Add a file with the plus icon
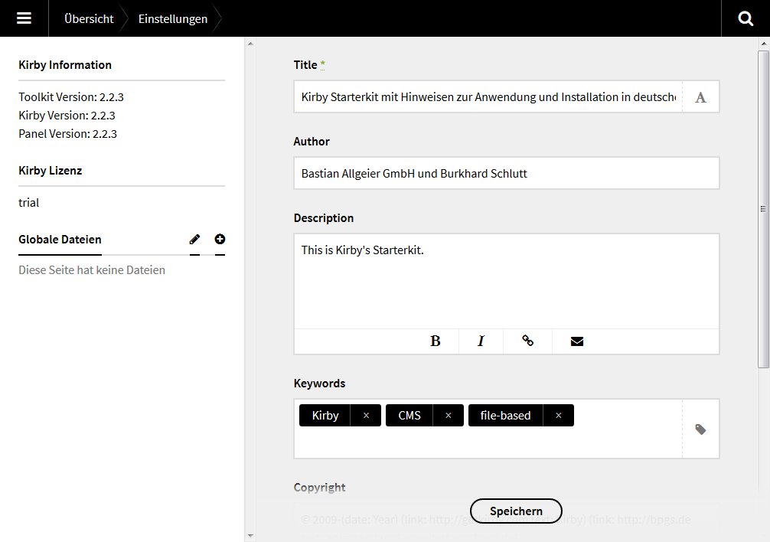770x542 pixels. (x=220, y=240)
